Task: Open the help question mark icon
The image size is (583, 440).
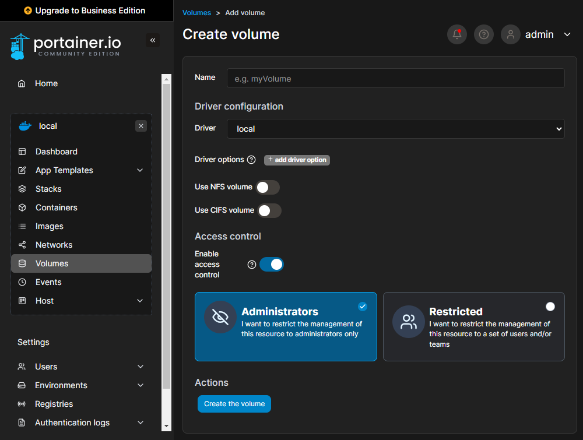Action: tap(483, 34)
